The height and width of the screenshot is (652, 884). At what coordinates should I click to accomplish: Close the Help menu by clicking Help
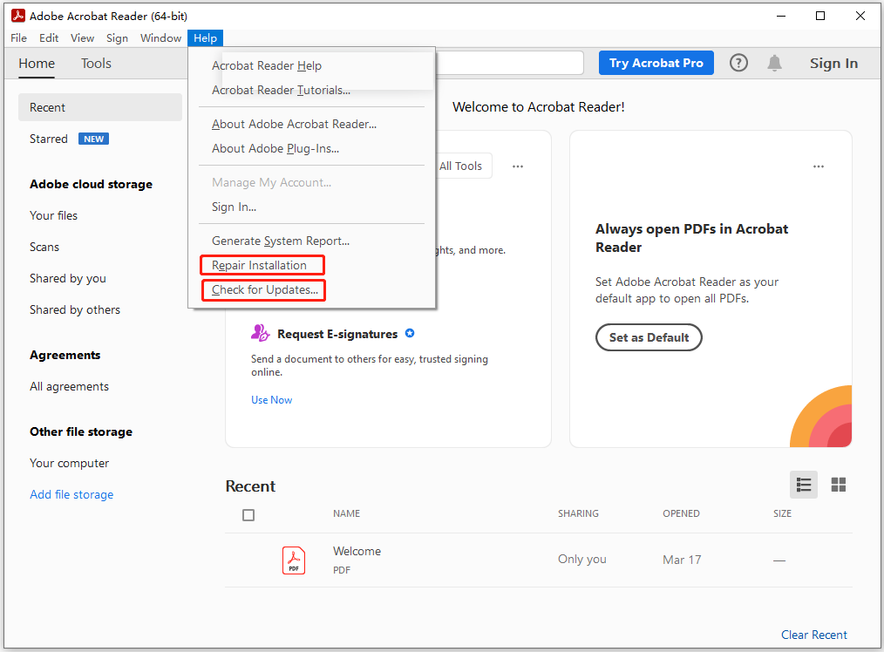click(205, 37)
